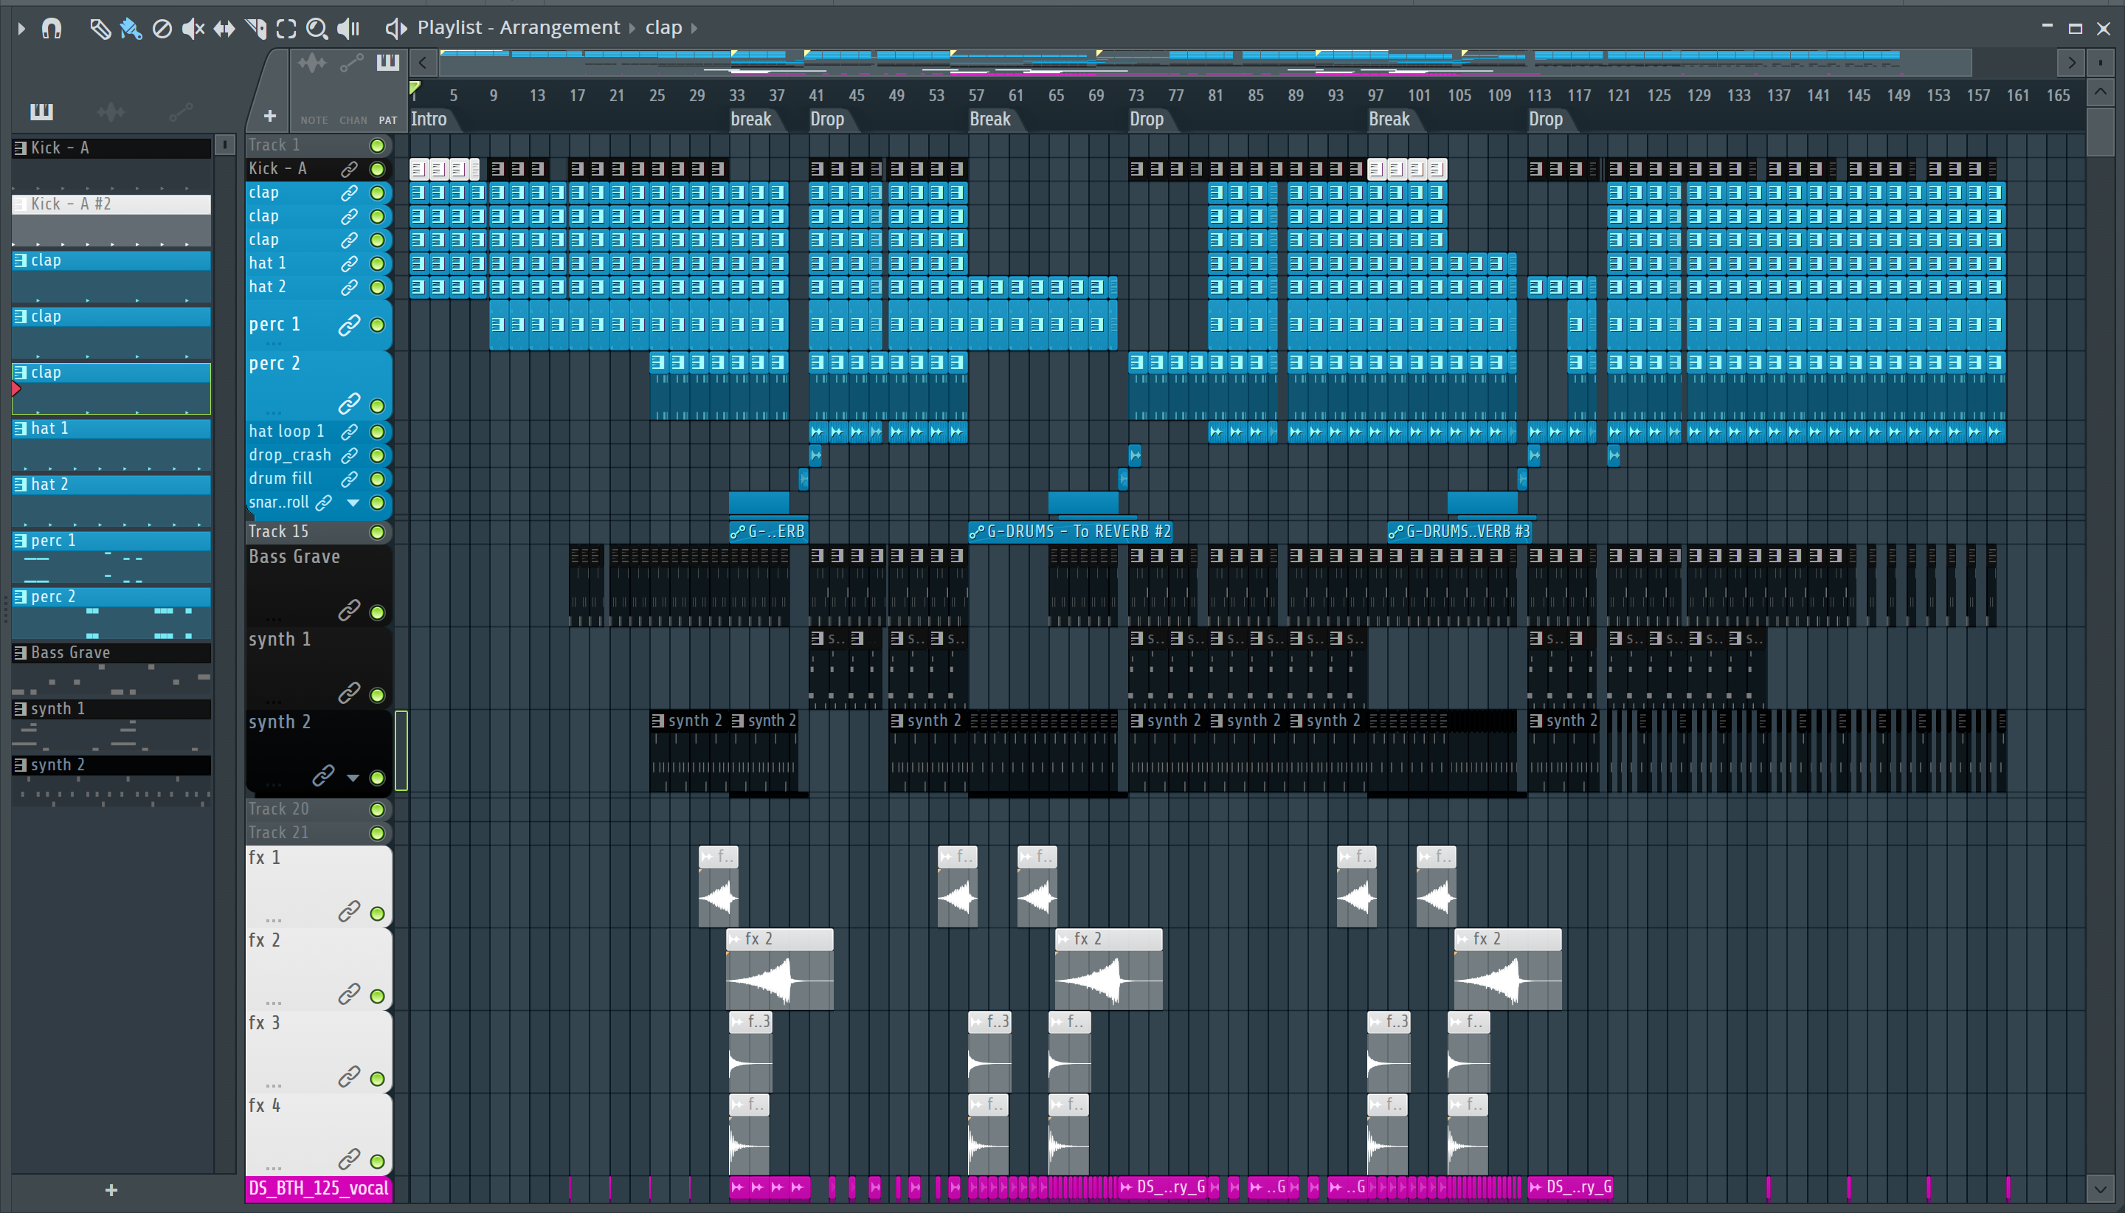Select the DS_BTH_125_vocal track header
The height and width of the screenshot is (1213, 2125).
[x=318, y=1188]
